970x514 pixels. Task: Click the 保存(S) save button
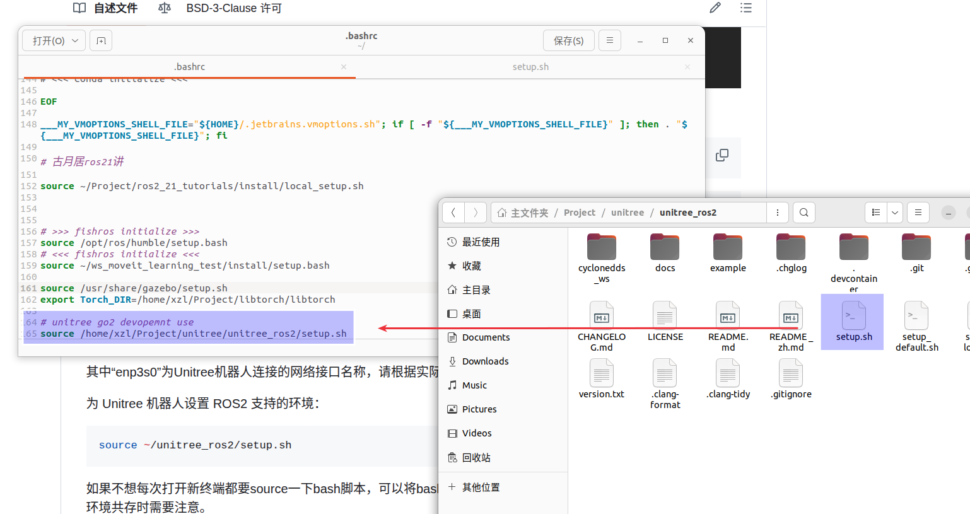click(568, 40)
